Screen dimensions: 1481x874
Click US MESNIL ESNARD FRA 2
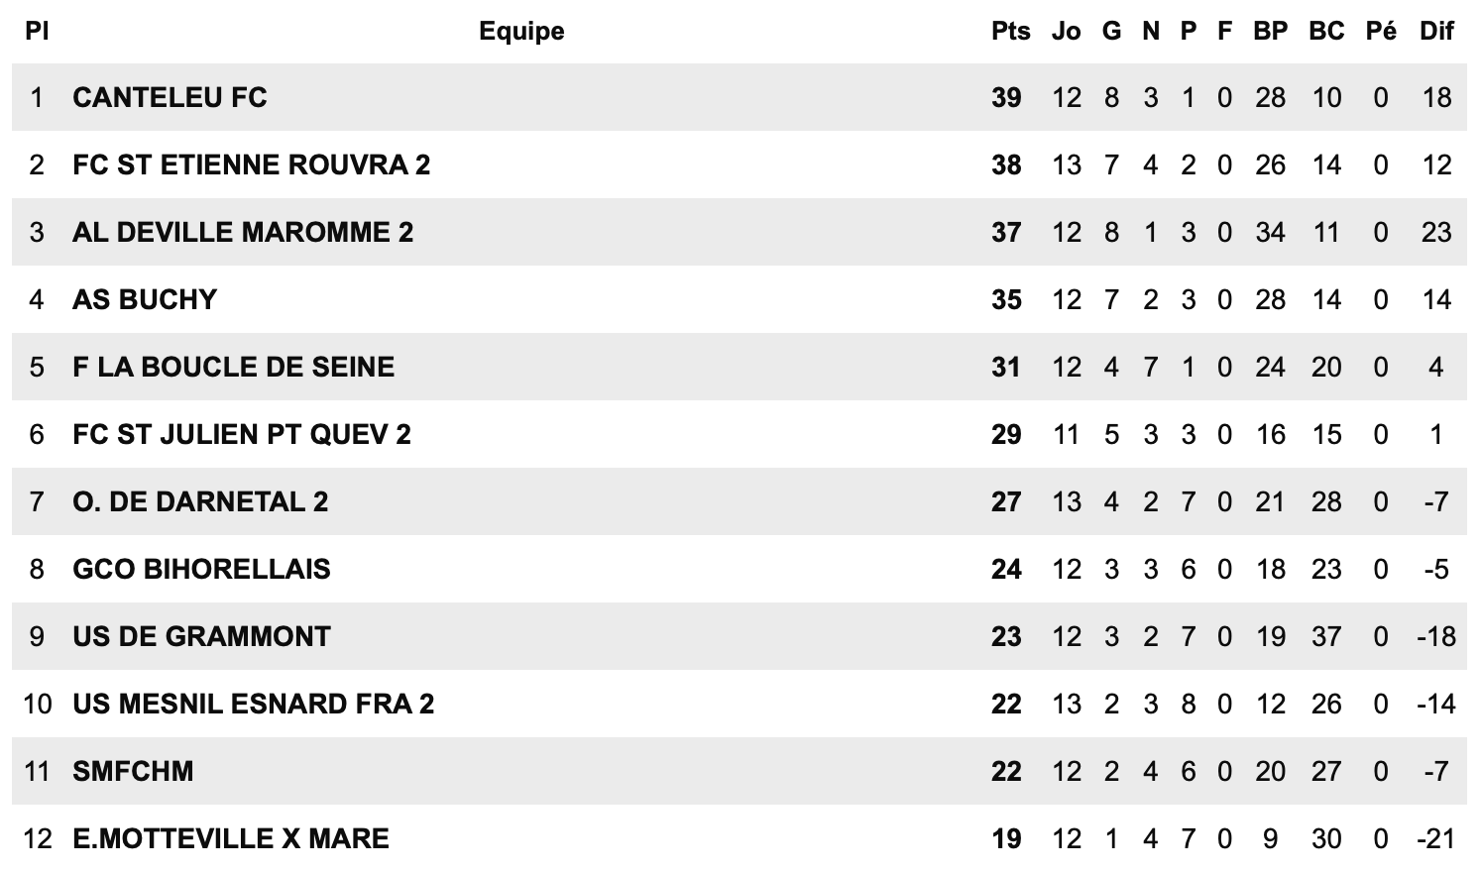[254, 704]
